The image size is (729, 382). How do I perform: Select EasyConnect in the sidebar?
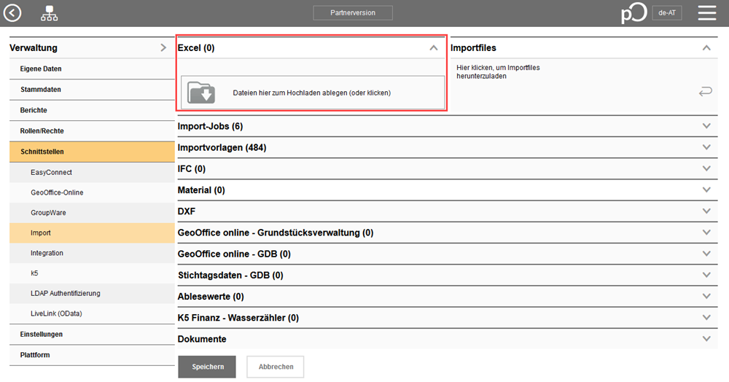pos(51,173)
